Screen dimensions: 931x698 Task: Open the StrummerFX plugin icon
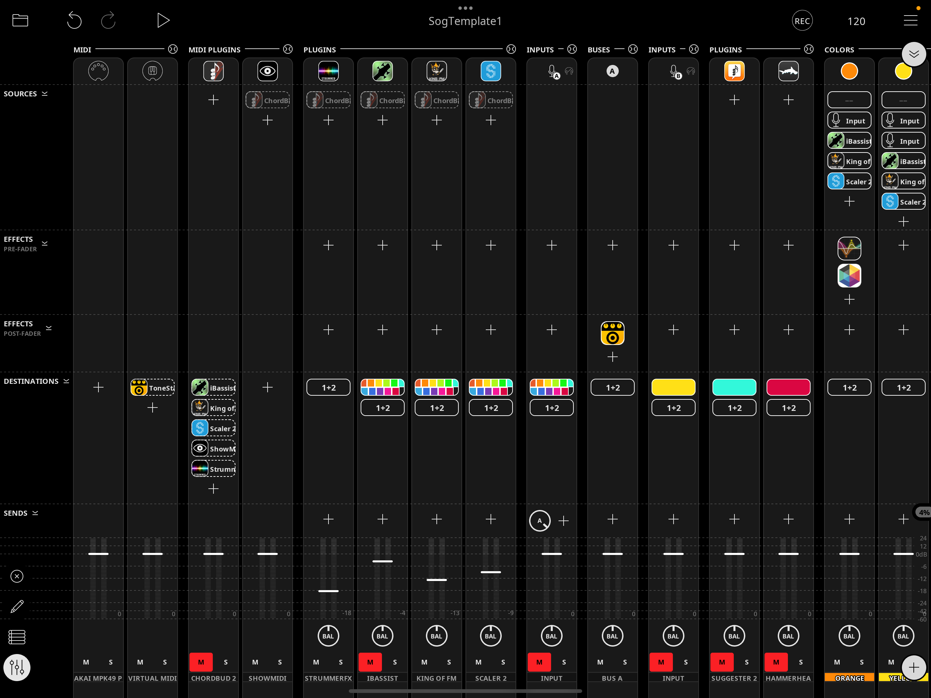click(x=328, y=71)
